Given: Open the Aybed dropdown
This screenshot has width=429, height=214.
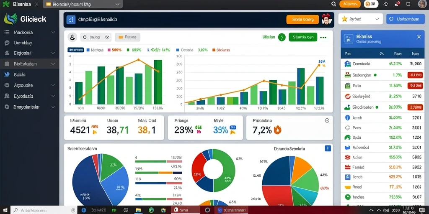Looking at the screenshot, I should pyautogui.click(x=377, y=19).
